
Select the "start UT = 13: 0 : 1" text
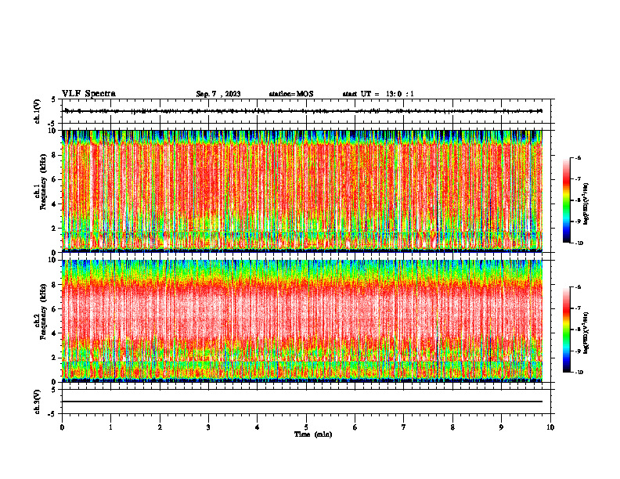378,94
